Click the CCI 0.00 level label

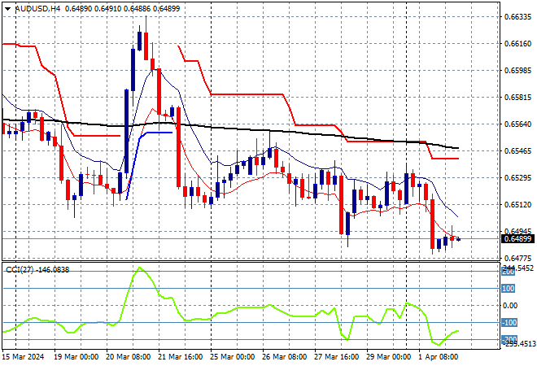coord(509,306)
